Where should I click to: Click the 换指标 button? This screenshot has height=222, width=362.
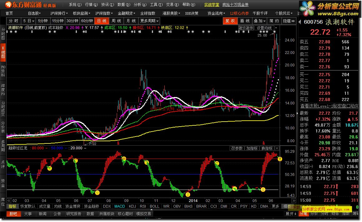[x=267, y=148]
